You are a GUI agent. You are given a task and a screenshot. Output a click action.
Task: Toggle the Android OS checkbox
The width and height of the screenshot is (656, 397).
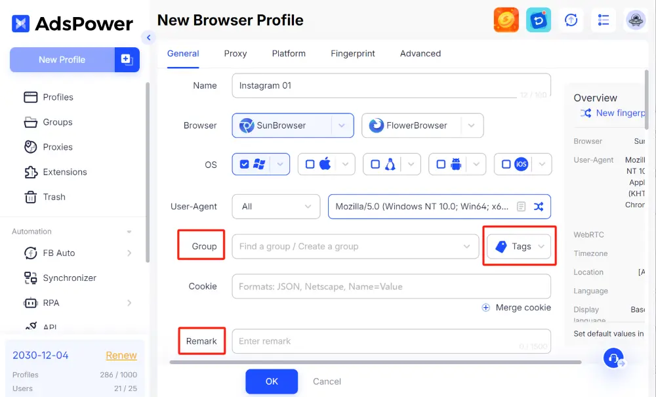pyautogui.click(x=441, y=164)
